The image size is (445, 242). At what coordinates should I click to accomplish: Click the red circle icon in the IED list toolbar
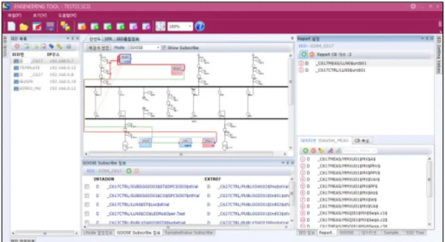click(x=17, y=46)
